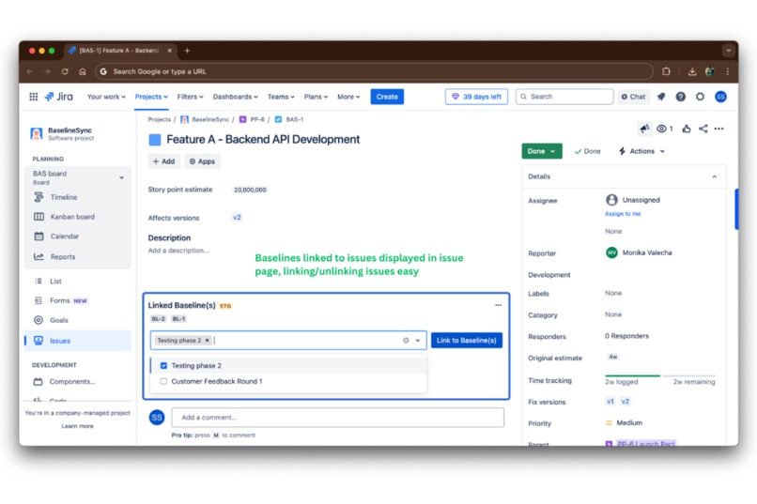Viewport: 757px width, 504px height.
Task: Click the Time tracking progress bar
Action: coord(660,375)
